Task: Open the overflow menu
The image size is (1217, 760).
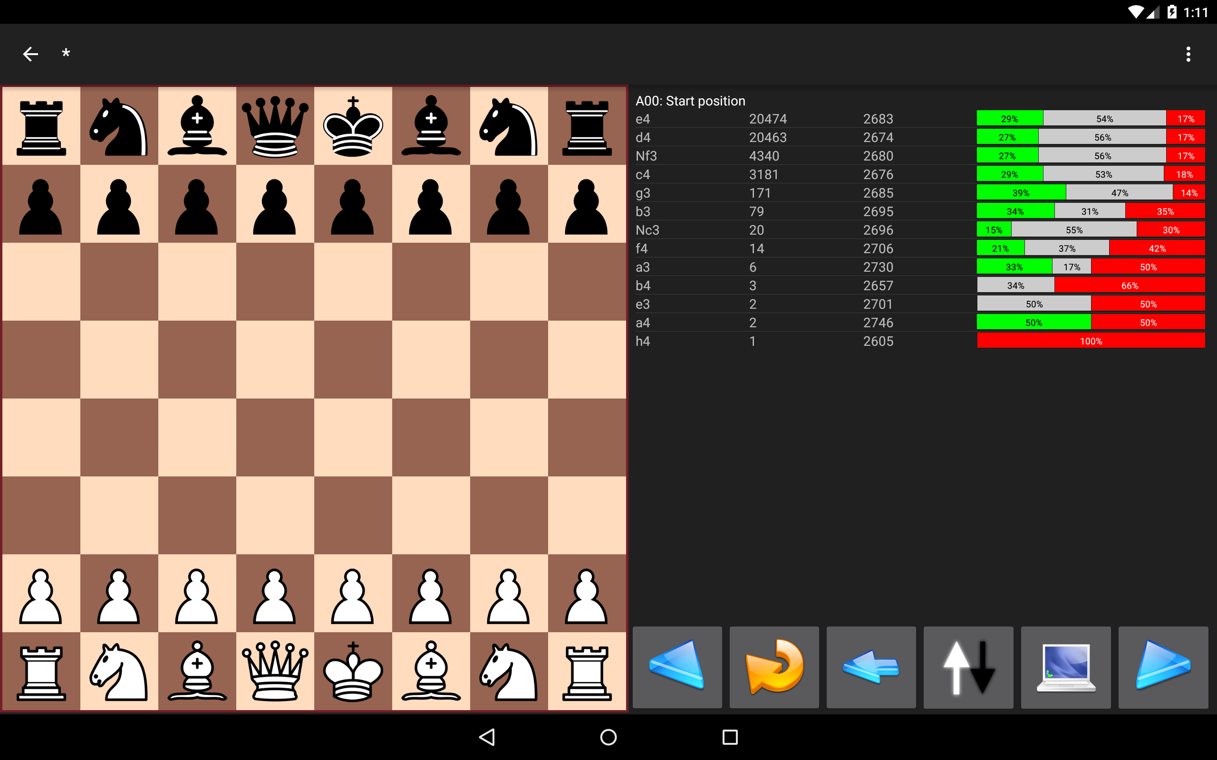Action: pos(1188,53)
